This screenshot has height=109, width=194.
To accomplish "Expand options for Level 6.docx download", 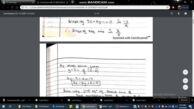I will (127, 100).
